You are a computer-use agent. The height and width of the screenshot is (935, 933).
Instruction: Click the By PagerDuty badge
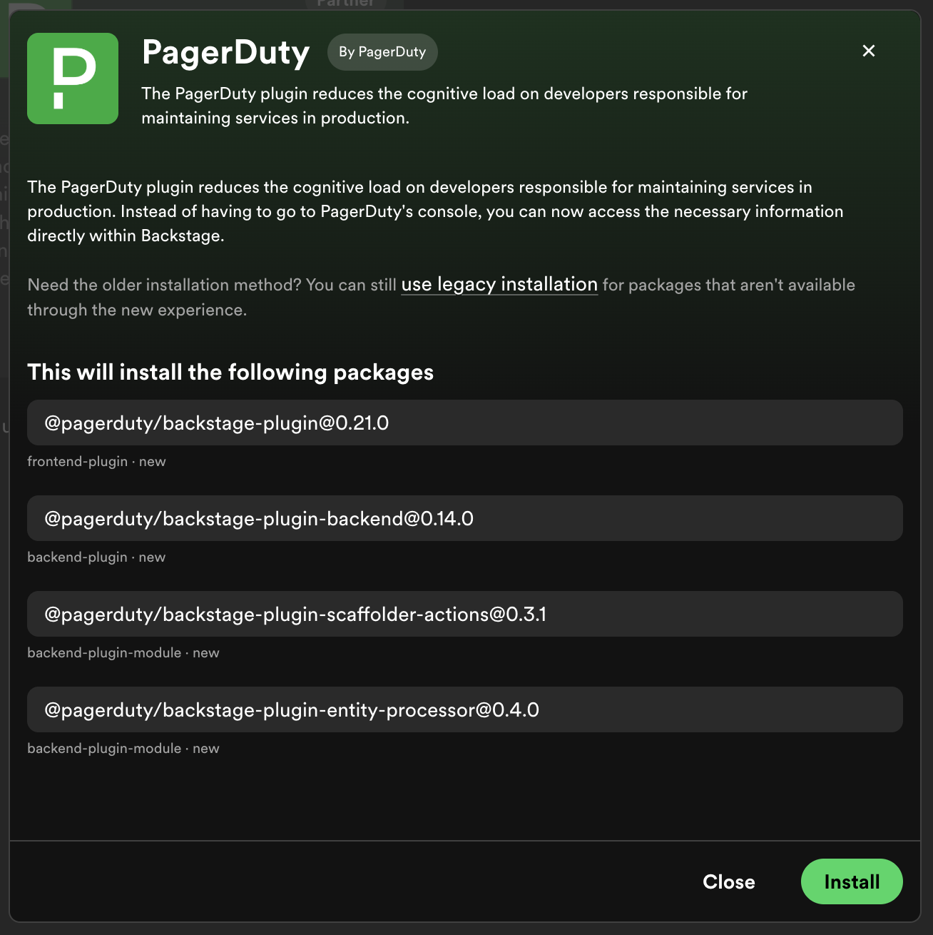[382, 52]
